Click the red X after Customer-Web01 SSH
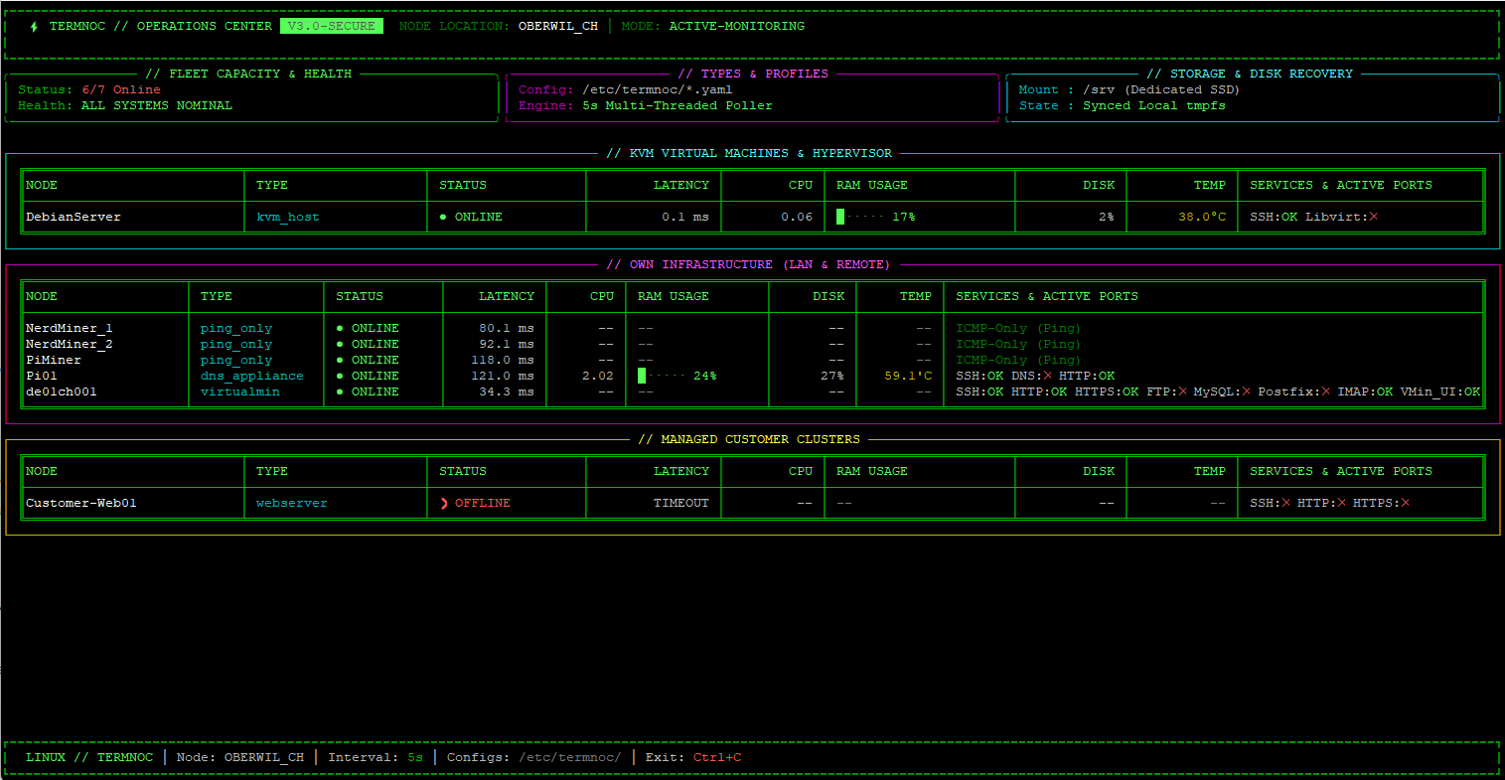1505x780 pixels. [x=1285, y=503]
